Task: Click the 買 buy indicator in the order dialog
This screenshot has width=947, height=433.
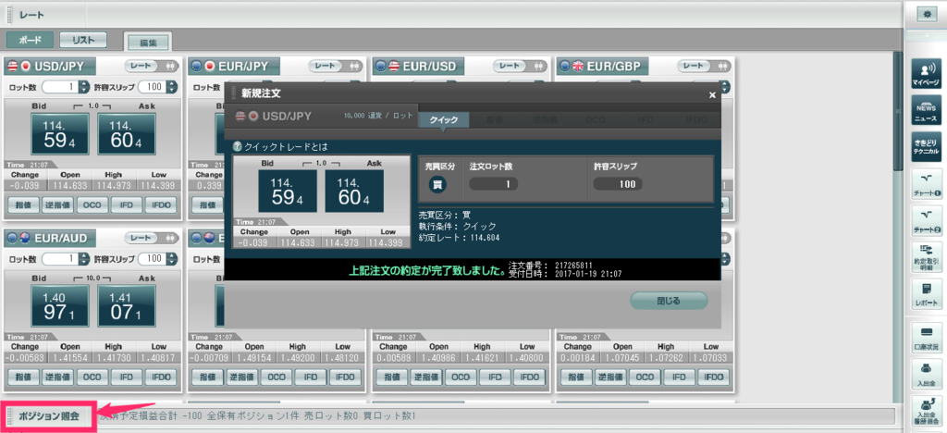Action: [x=437, y=184]
